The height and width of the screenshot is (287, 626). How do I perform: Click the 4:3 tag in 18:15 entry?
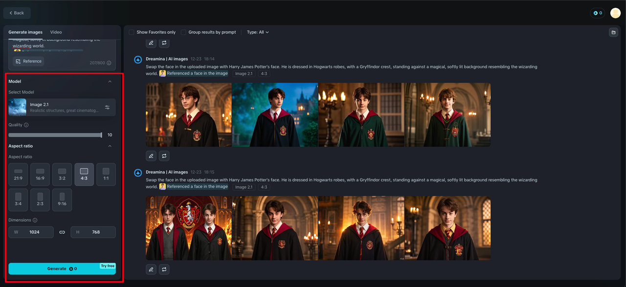tap(264, 187)
